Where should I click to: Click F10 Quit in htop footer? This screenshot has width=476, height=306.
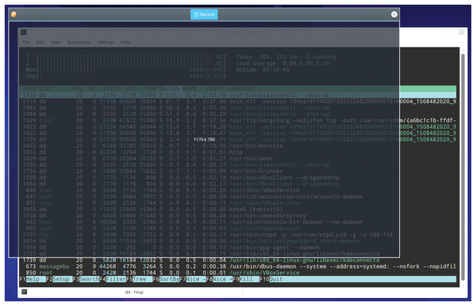[x=271, y=279]
